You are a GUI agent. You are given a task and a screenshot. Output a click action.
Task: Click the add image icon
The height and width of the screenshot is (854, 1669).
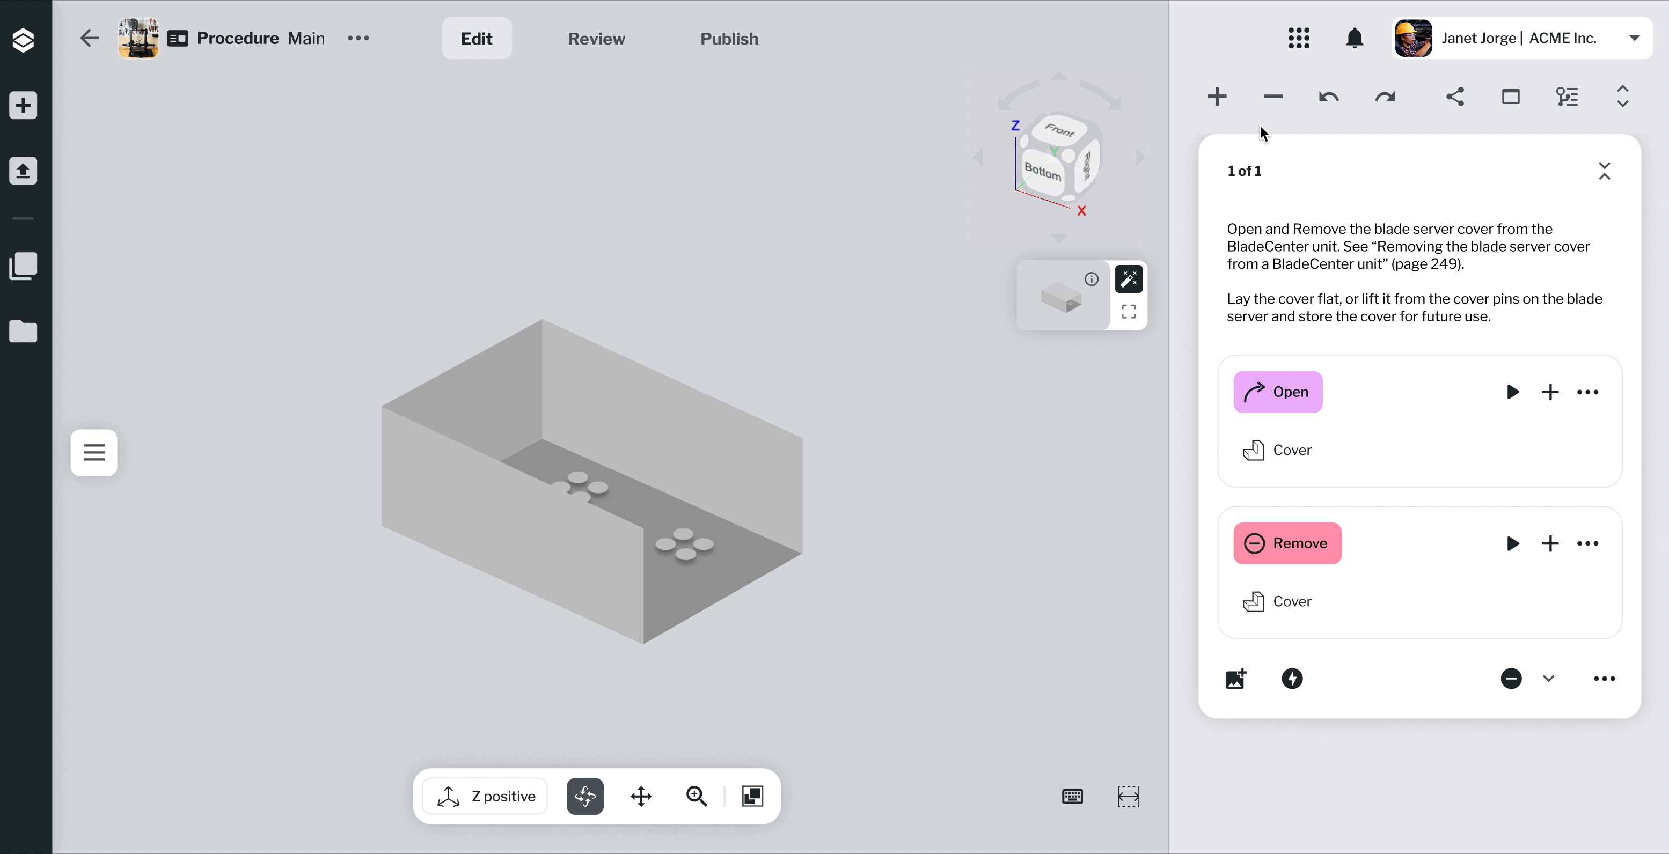click(1235, 679)
